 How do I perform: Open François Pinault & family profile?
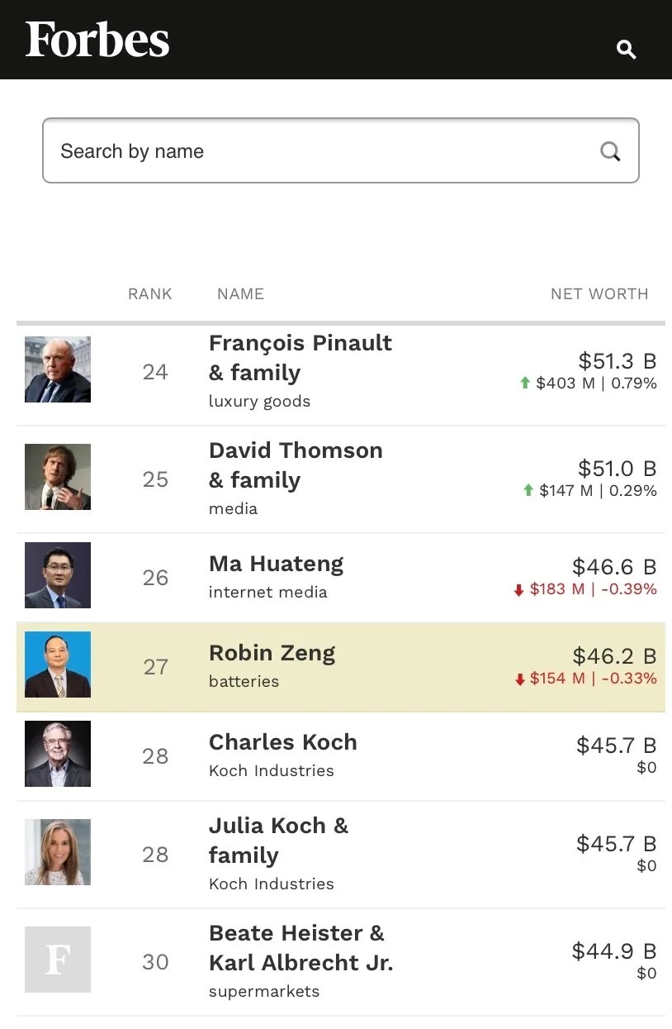tap(301, 358)
